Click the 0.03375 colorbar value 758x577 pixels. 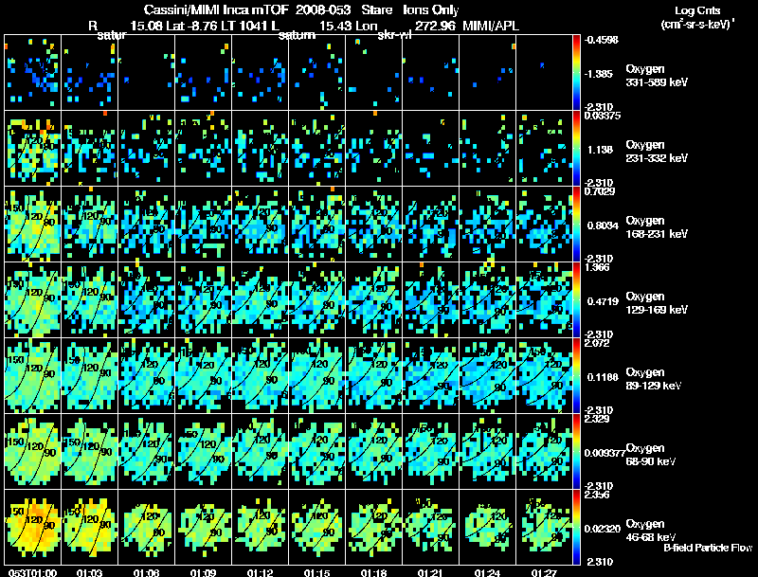click(x=603, y=116)
